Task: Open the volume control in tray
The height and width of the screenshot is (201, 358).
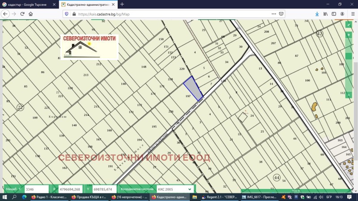Action: click(x=321, y=197)
